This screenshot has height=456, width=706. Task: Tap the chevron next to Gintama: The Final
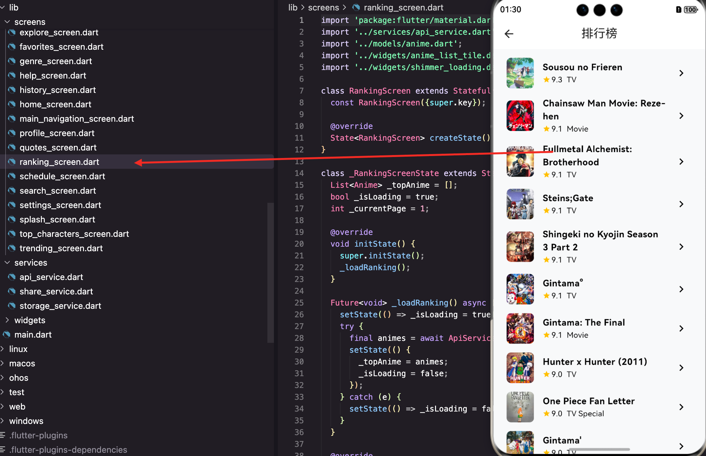(681, 328)
